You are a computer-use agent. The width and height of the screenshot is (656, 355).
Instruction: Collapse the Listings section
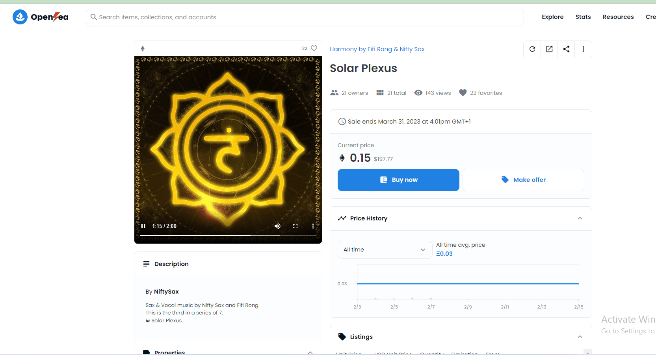tap(580, 337)
